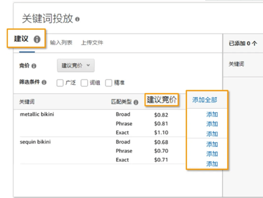Enable the 广泛 filter checkbox
This screenshot has width=263, height=198.
coord(60,83)
